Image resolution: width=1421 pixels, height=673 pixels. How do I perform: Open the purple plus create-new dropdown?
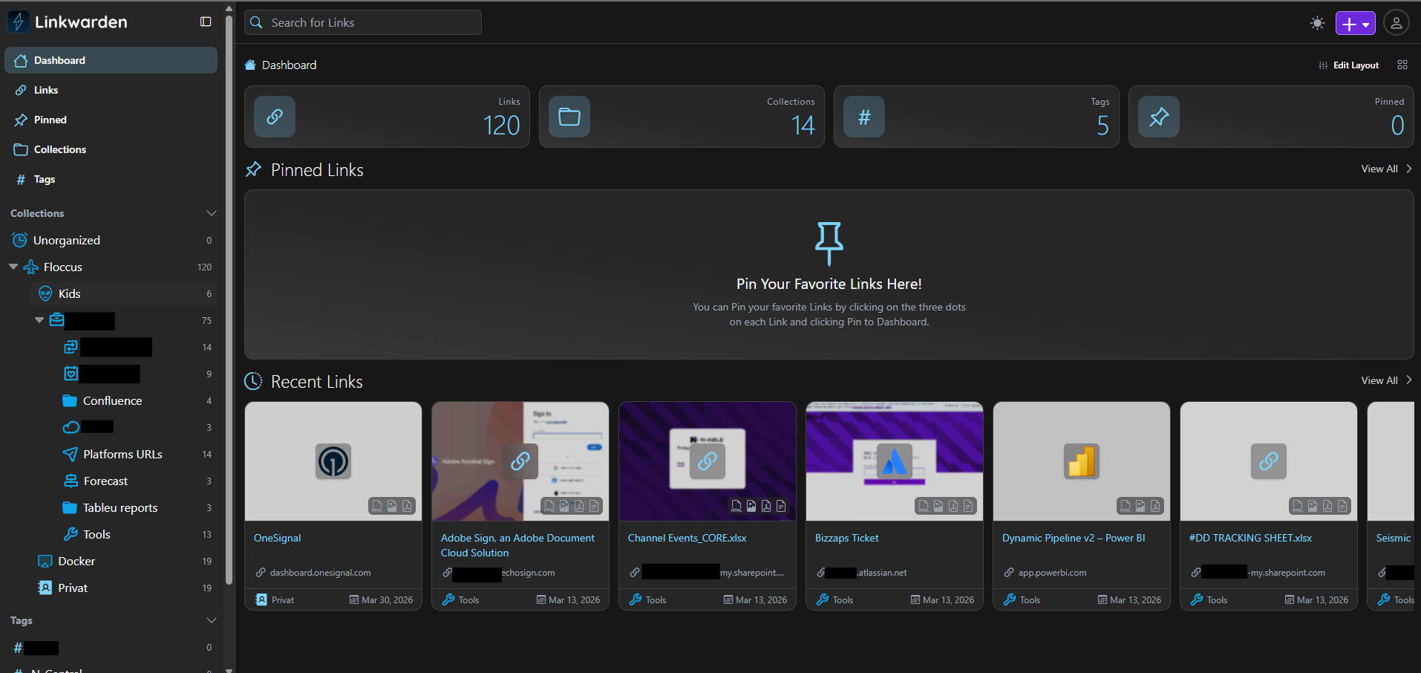pyautogui.click(x=1355, y=23)
